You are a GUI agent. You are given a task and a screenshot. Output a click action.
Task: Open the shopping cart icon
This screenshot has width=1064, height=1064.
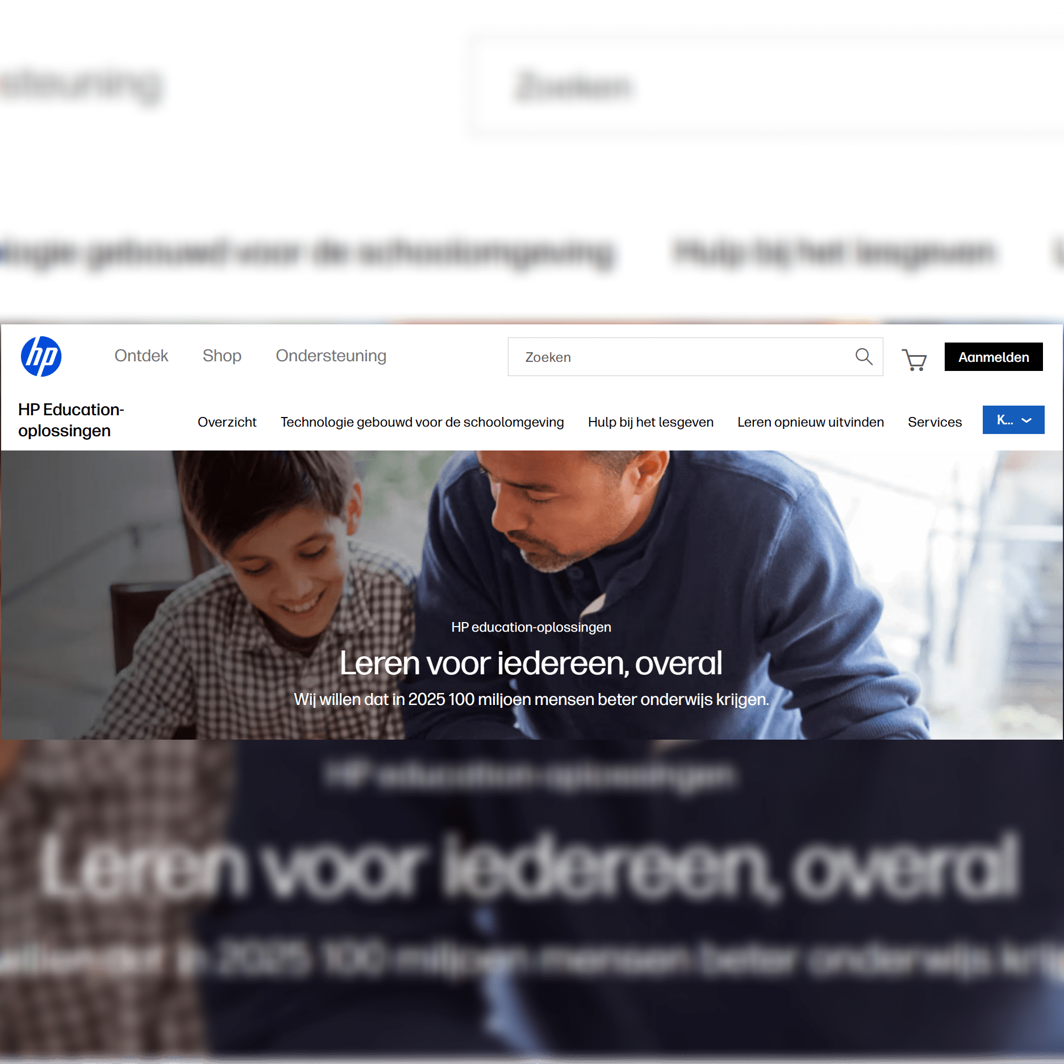click(914, 359)
